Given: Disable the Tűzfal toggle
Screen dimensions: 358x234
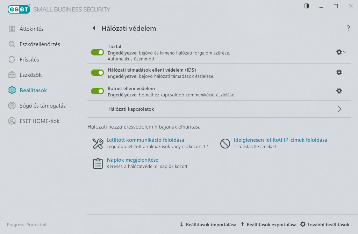Looking at the screenshot, I should pyautogui.click(x=98, y=52).
